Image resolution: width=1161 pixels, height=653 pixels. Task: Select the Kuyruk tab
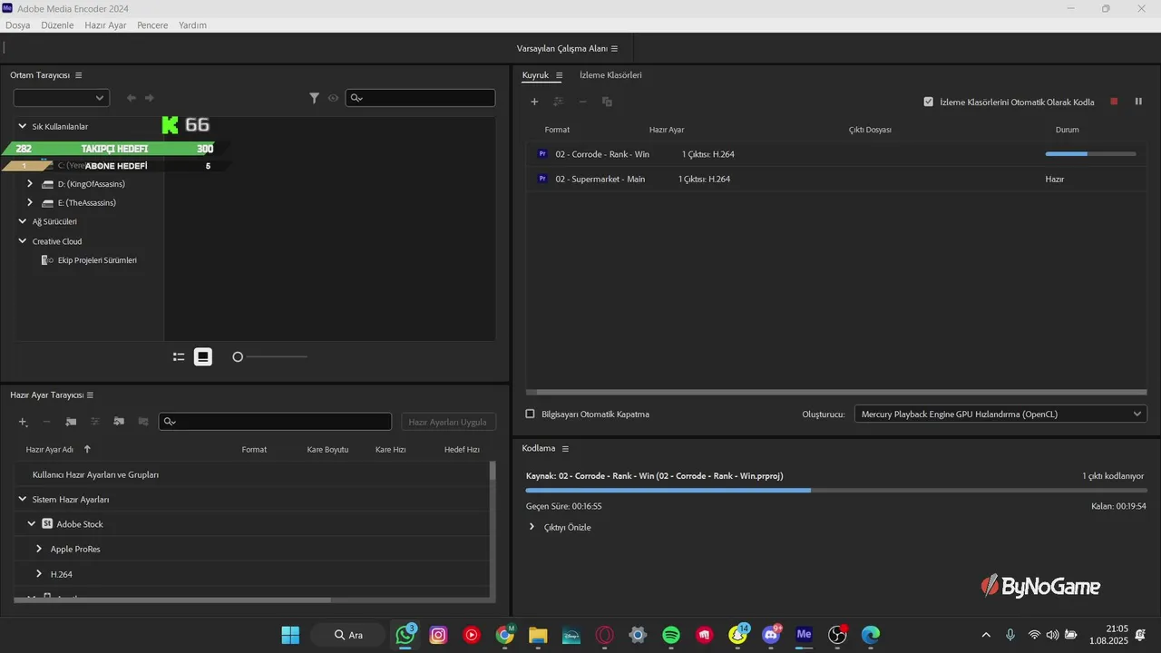[535, 75]
